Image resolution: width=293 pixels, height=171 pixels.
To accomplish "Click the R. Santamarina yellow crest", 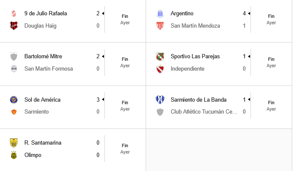I will tap(14, 143).
